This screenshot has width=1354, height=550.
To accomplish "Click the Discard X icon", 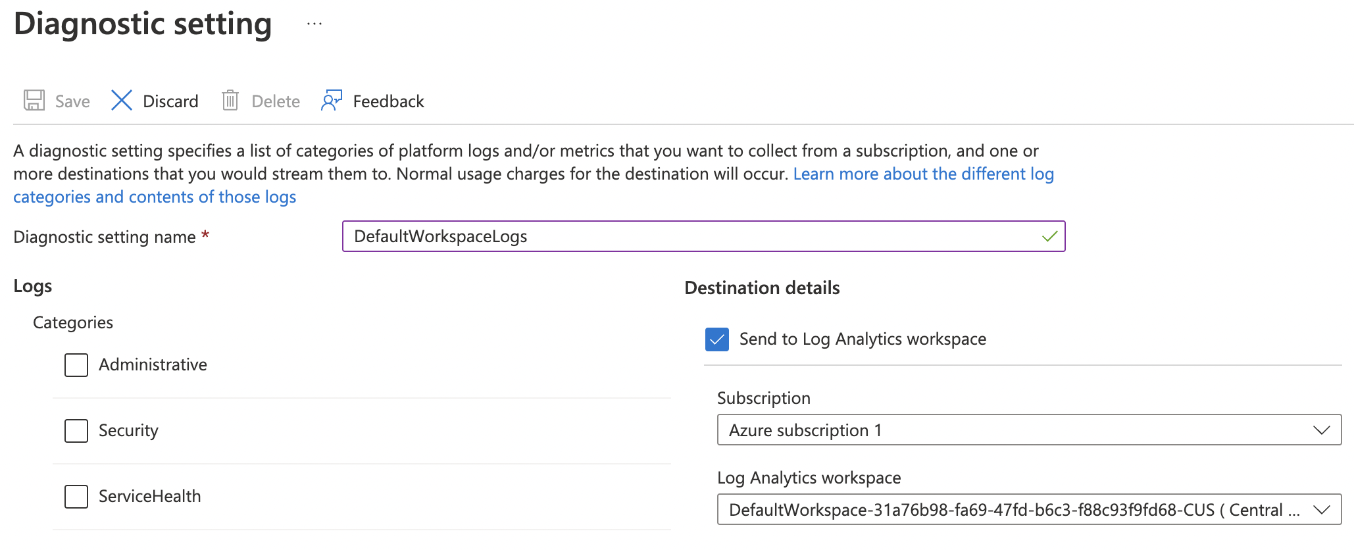I will coord(122,101).
